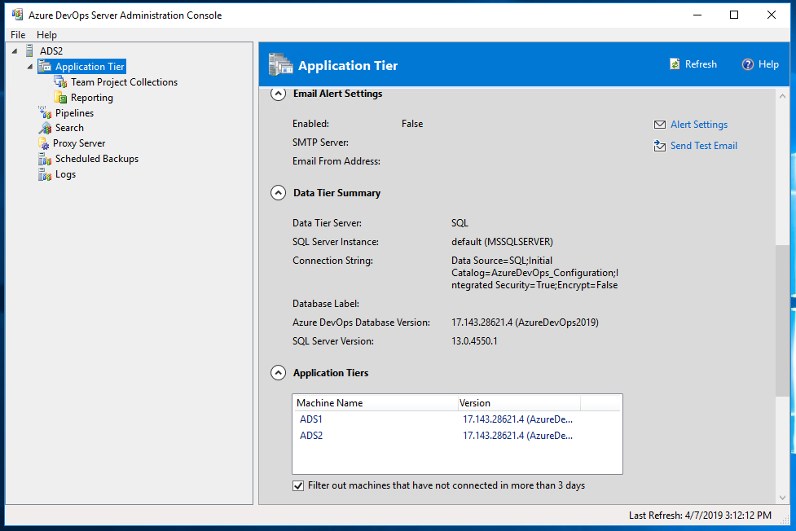Viewport: 796px width, 531px height.
Task: Minimize the Administration Console window
Action: (x=697, y=15)
